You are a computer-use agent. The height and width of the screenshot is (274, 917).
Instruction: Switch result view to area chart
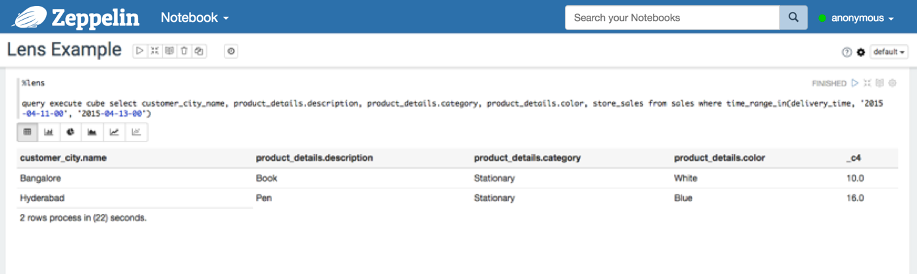(92, 132)
